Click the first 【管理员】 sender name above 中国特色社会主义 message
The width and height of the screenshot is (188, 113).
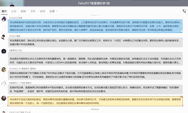pyautogui.click(x=16, y=51)
